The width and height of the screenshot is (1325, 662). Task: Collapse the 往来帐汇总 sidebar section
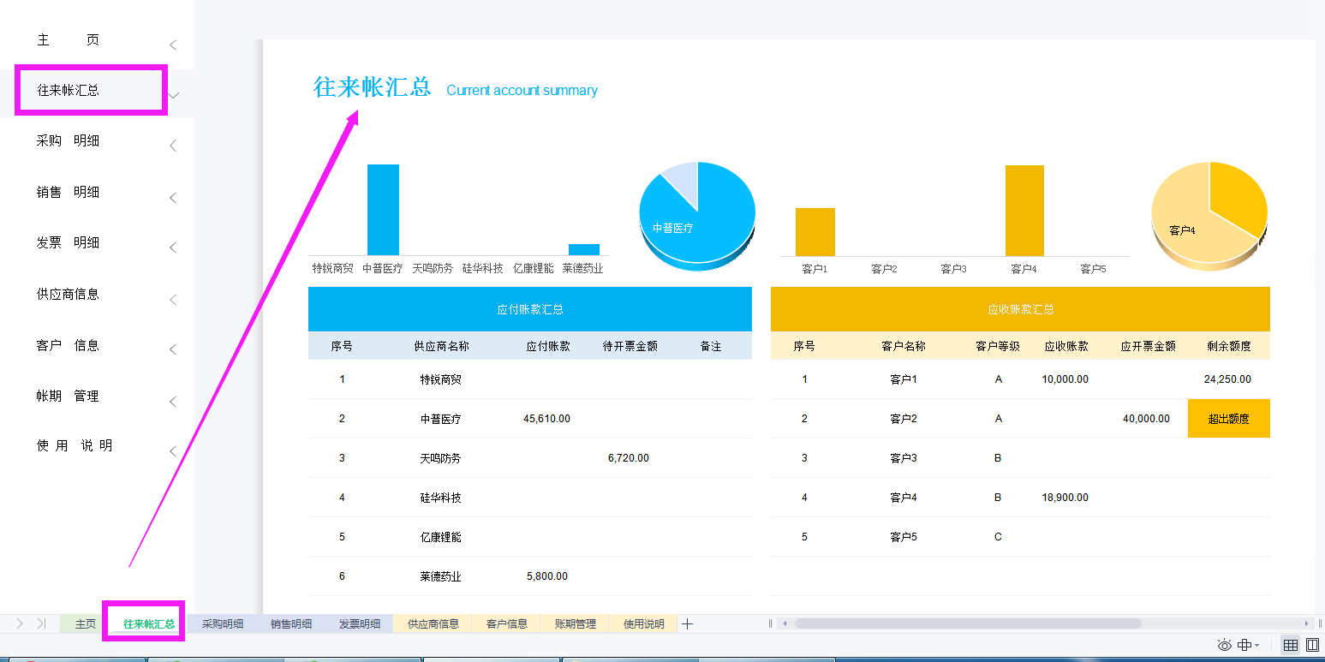point(172,95)
